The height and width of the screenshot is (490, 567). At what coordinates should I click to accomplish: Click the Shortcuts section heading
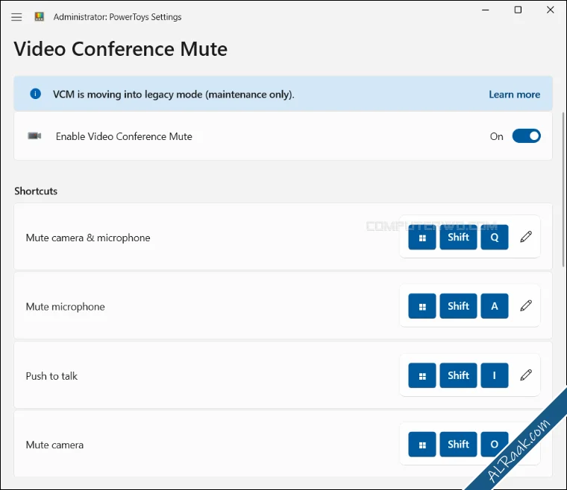(36, 191)
